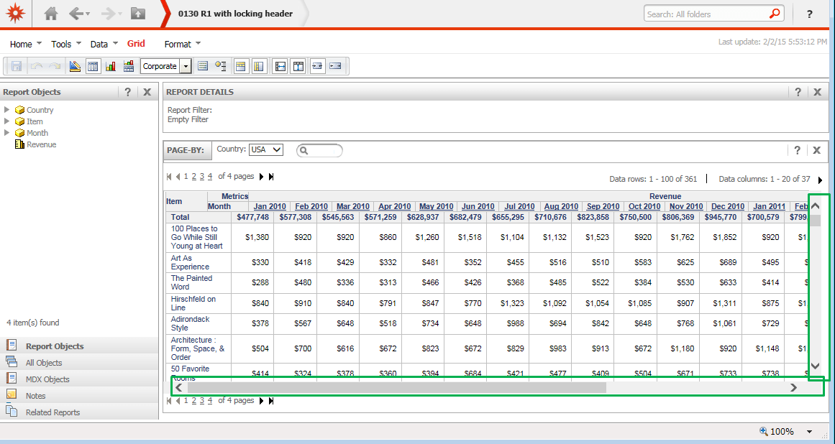Toggle lock row headers icon

click(x=241, y=66)
